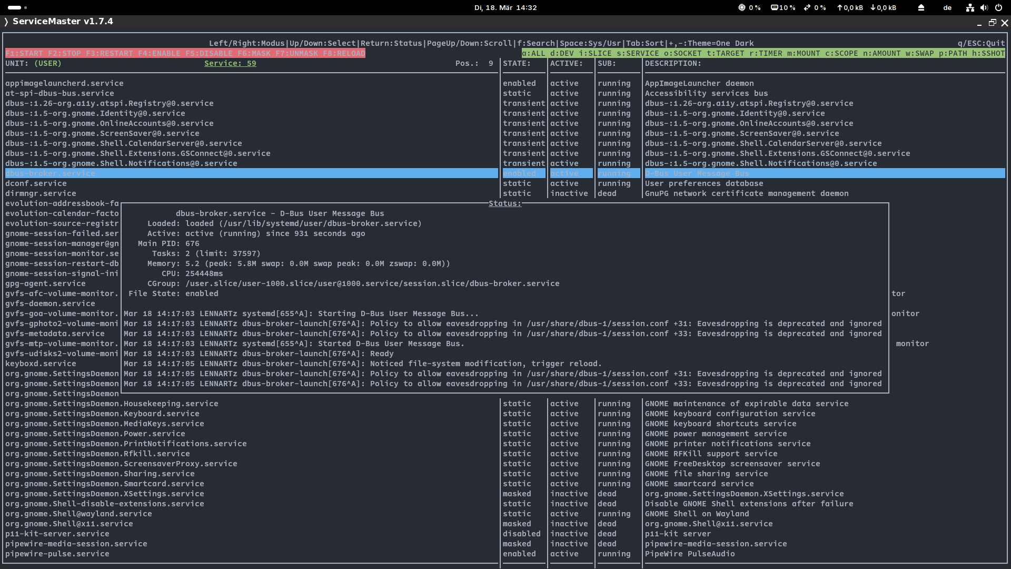
Task: Click F1:START in the function key bar
Action: click(x=24, y=53)
